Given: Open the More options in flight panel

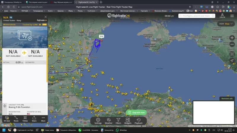Looking at the screenshot, I should point(43,119).
